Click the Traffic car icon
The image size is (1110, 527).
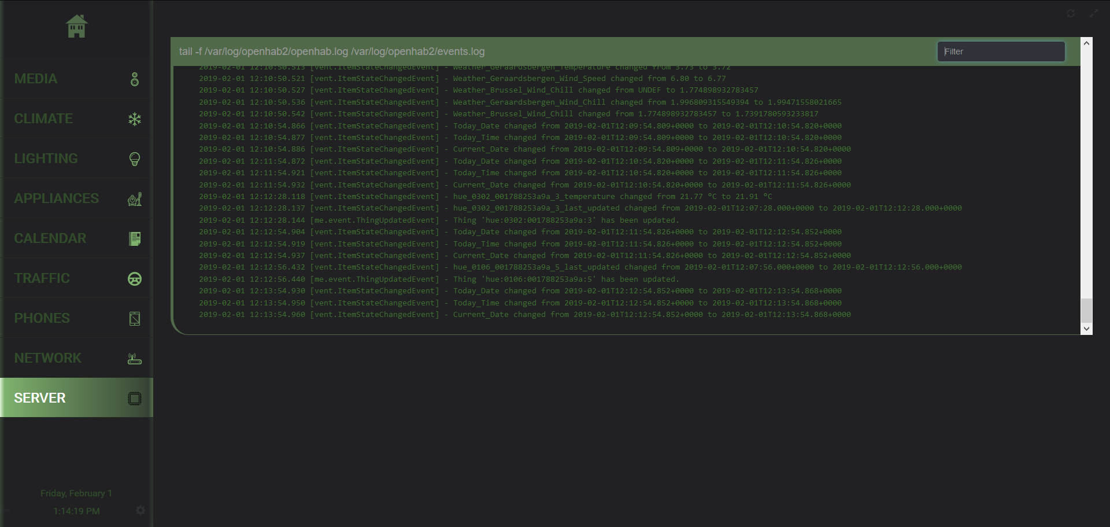[135, 279]
